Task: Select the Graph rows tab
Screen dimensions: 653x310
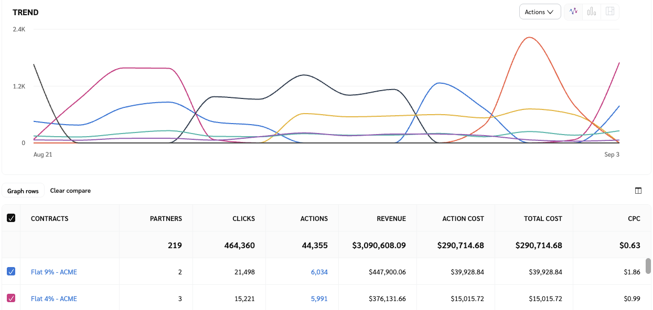Action: pos(23,191)
